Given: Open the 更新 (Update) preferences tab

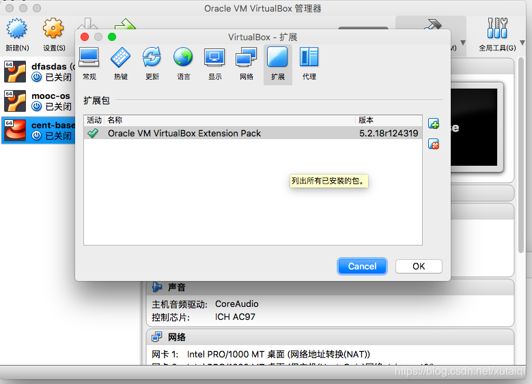Looking at the screenshot, I should coord(152,64).
